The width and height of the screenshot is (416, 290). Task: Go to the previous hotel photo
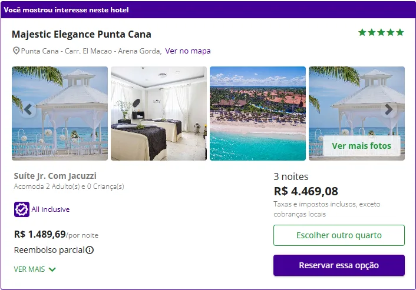(28, 109)
